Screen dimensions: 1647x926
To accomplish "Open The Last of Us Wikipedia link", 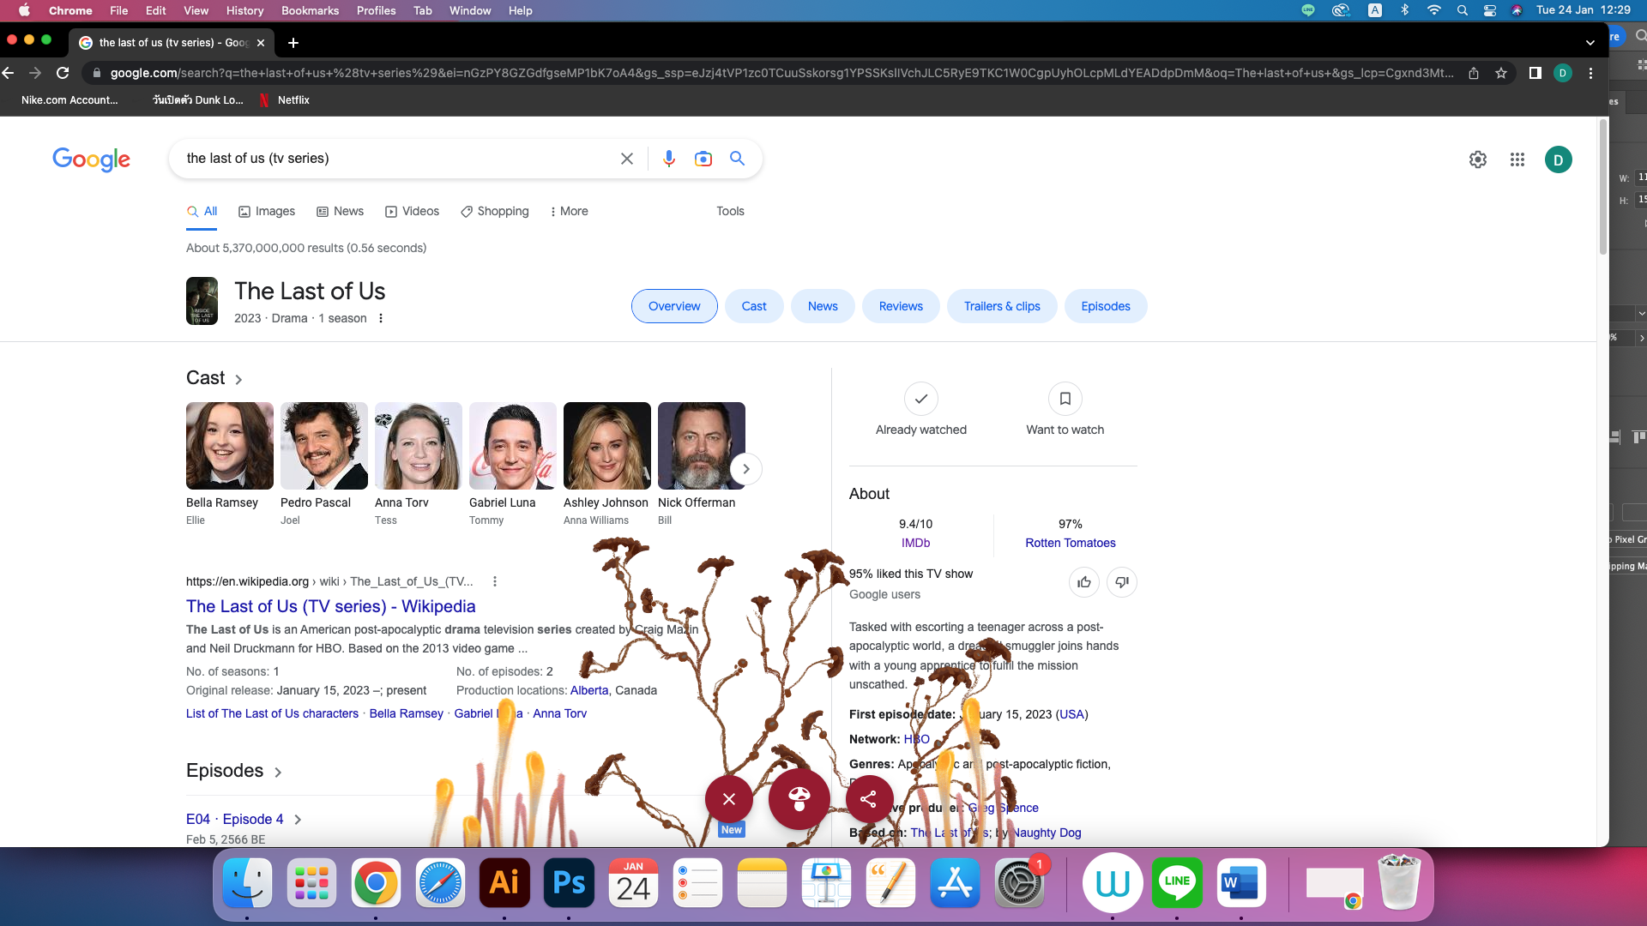I will pos(331,606).
